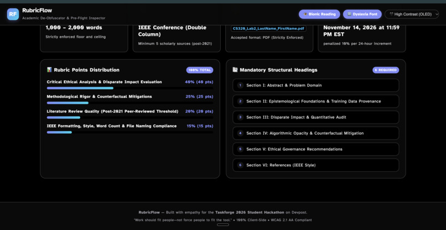Click the Critical Ethical Analysis & Disparate Impact label
Viewport: 446px width, 230px height.
(x=105, y=82)
